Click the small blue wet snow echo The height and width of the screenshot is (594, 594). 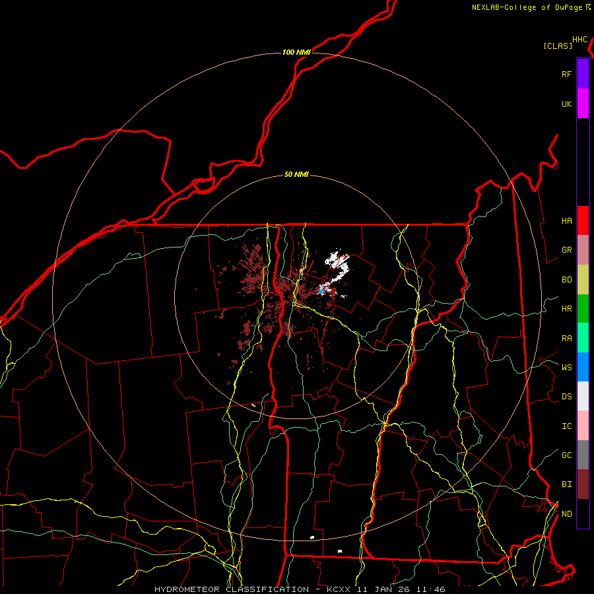(x=321, y=291)
